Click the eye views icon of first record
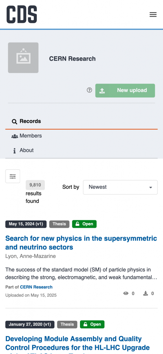 coord(126,293)
